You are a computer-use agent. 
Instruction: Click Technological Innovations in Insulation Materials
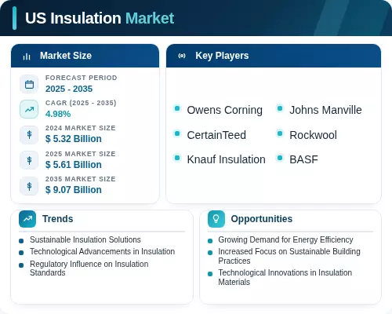click(x=285, y=277)
